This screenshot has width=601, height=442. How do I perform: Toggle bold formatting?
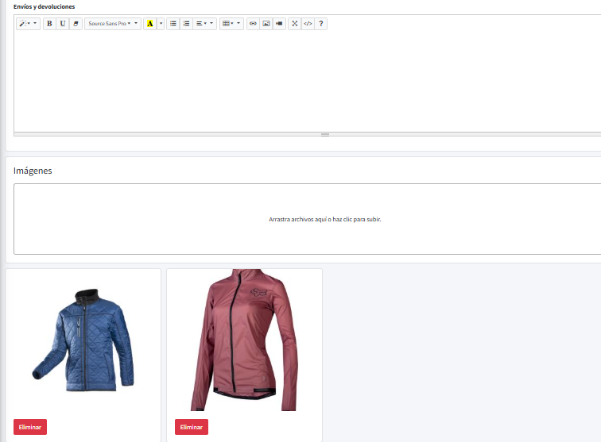49,24
